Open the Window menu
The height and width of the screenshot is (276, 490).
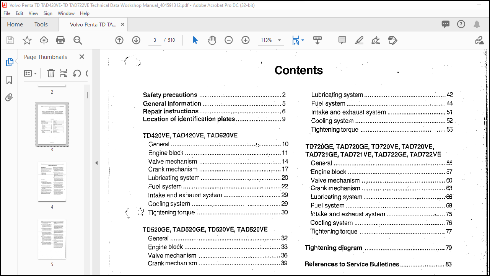[66, 13]
